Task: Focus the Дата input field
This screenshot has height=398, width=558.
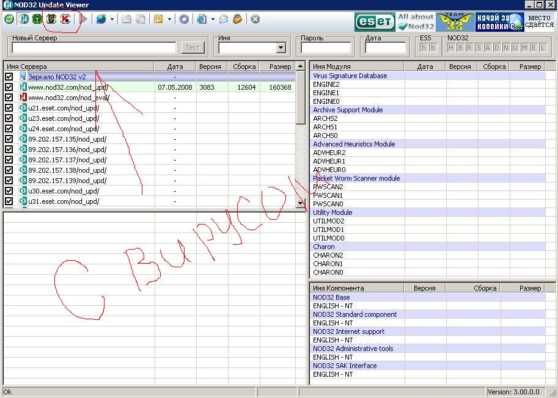Action: [386, 48]
